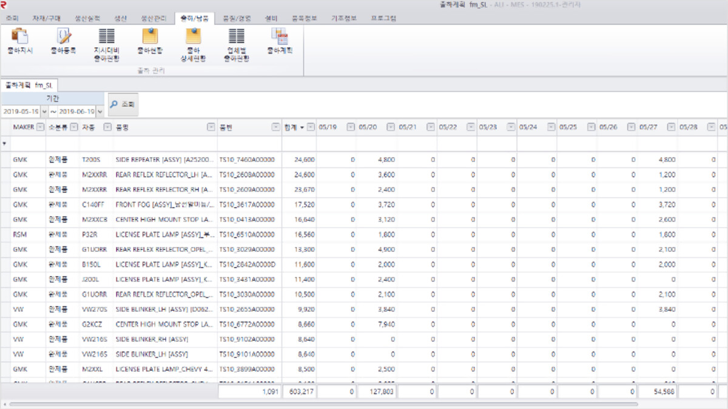The height and width of the screenshot is (409, 728).
Task: Open the 05/23 column filter dropdown
Action: coord(510,127)
